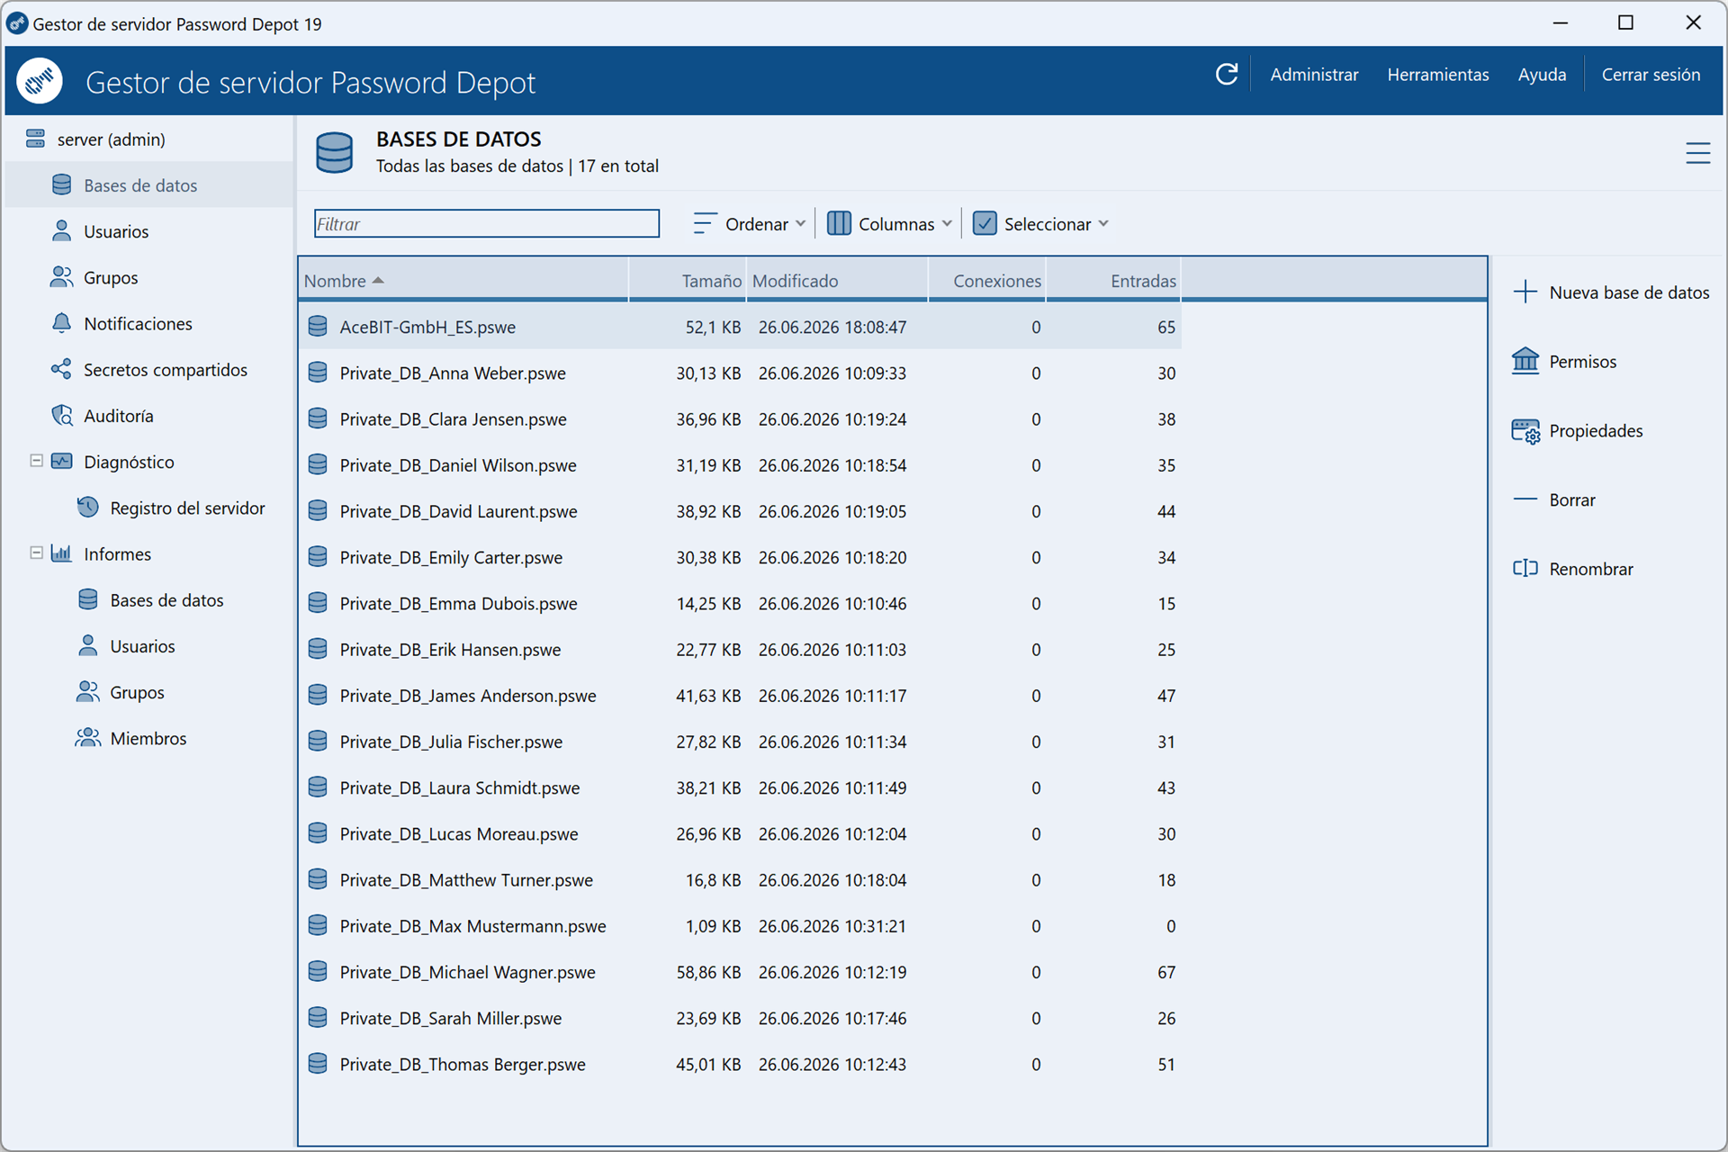Click the Diagnóstico monitor icon
This screenshot has height=1152, width=1728.
61,462
